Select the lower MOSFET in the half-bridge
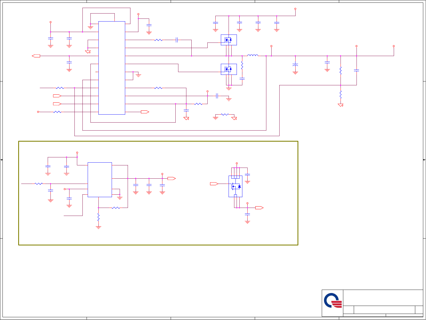This screenshot has width=426, height=320. [x=229, y=69]
